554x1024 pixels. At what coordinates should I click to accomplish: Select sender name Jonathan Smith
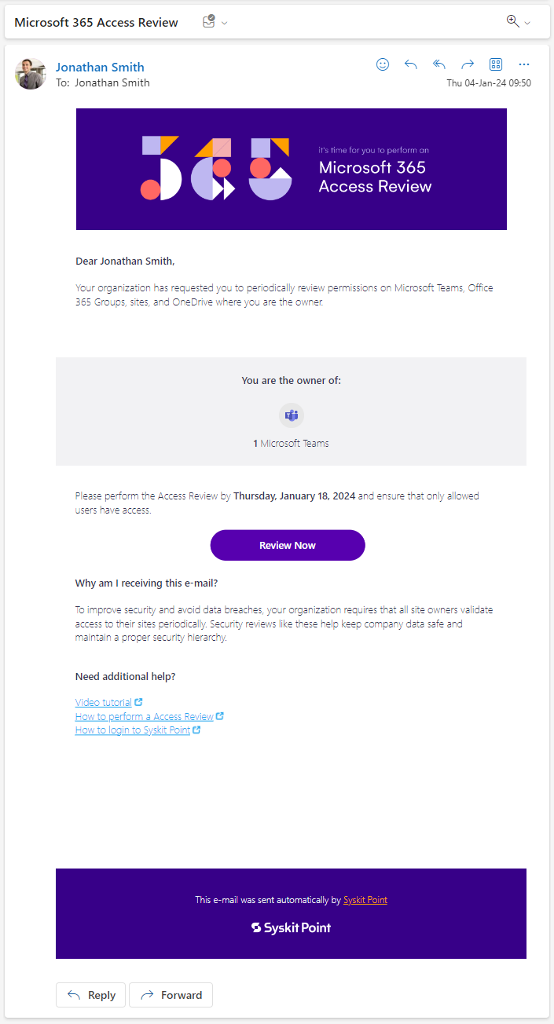point(100,67)
